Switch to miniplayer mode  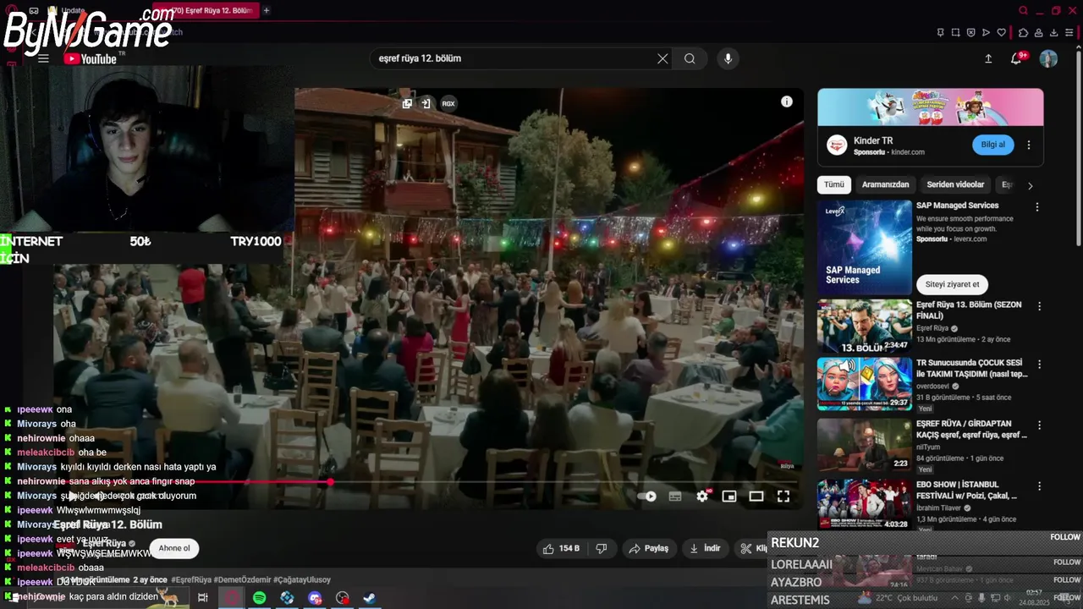tap(729, 497)
